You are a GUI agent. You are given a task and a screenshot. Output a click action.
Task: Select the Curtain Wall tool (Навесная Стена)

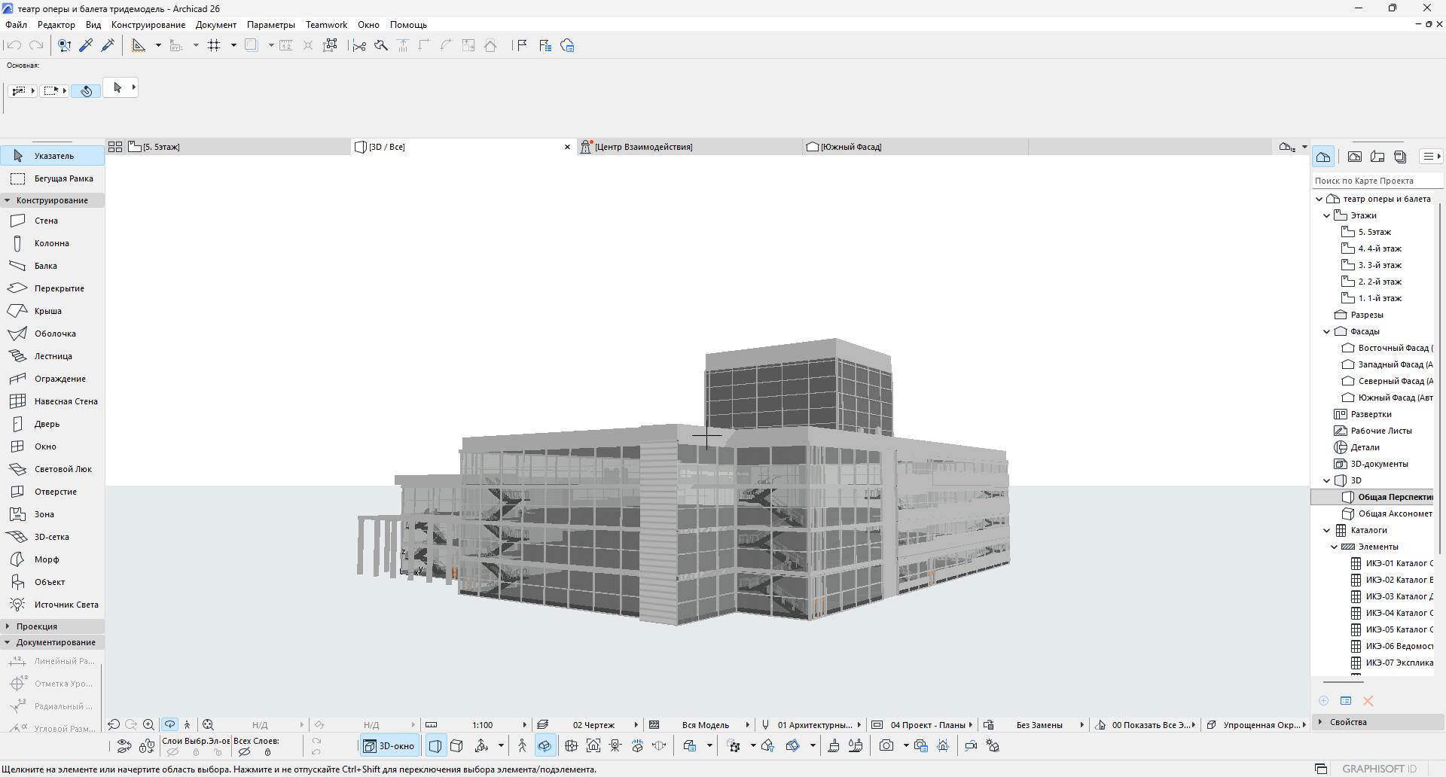click(x=66, y=401)
